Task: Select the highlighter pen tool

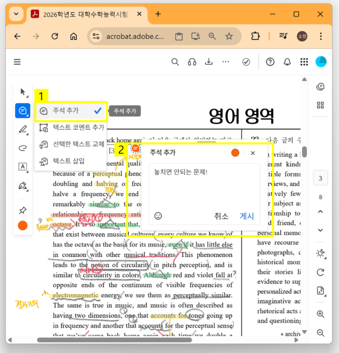Action: coord(23,129)
